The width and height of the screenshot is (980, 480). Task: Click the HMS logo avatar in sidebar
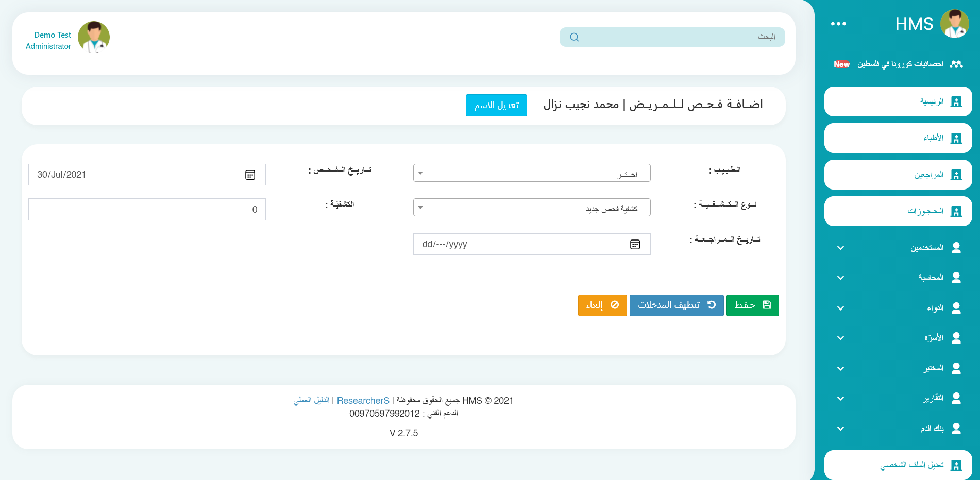click(954, 24)
